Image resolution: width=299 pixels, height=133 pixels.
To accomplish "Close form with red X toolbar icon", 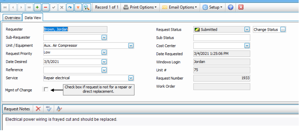I will pos(241,7).
